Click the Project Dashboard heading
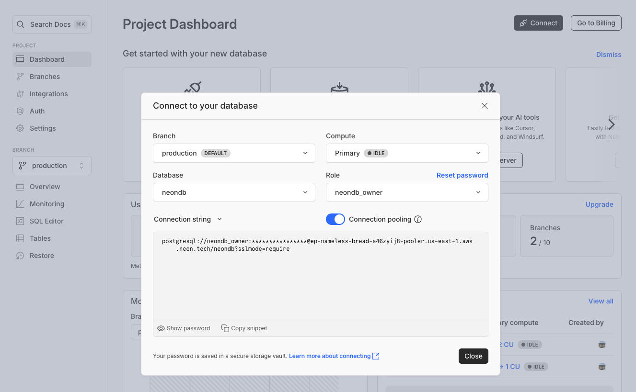Screen dimensions: 636x392 [x=180, y=24]
